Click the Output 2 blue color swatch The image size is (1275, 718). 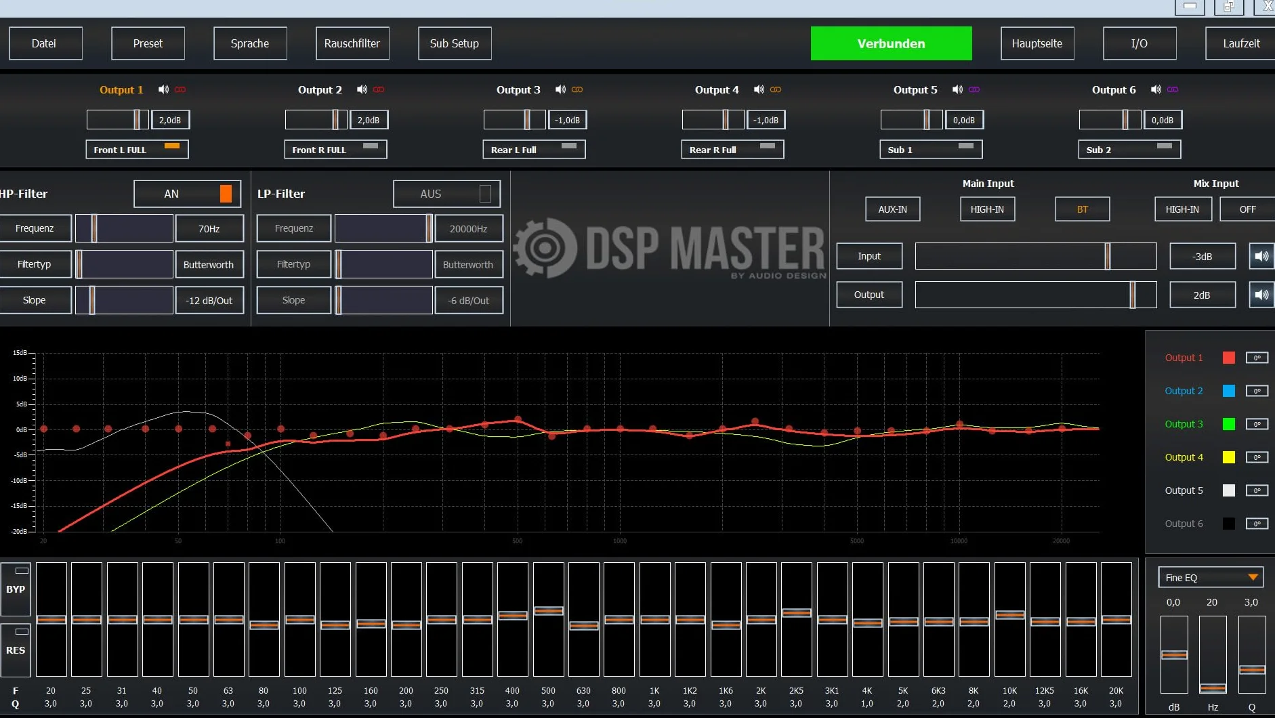tap(1229, 391)
